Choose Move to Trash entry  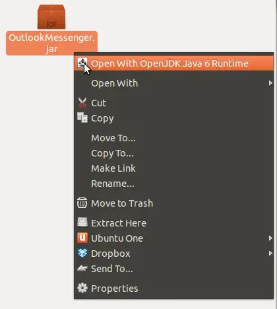173,203
